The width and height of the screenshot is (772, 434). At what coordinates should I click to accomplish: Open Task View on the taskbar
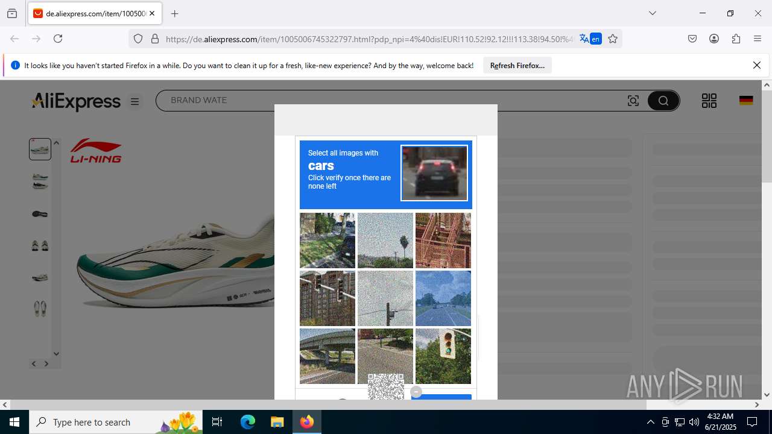tap(218, 422)
